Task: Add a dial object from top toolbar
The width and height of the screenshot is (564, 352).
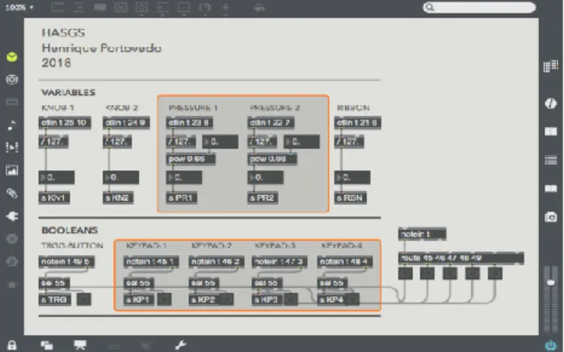Action: [204, 7]
